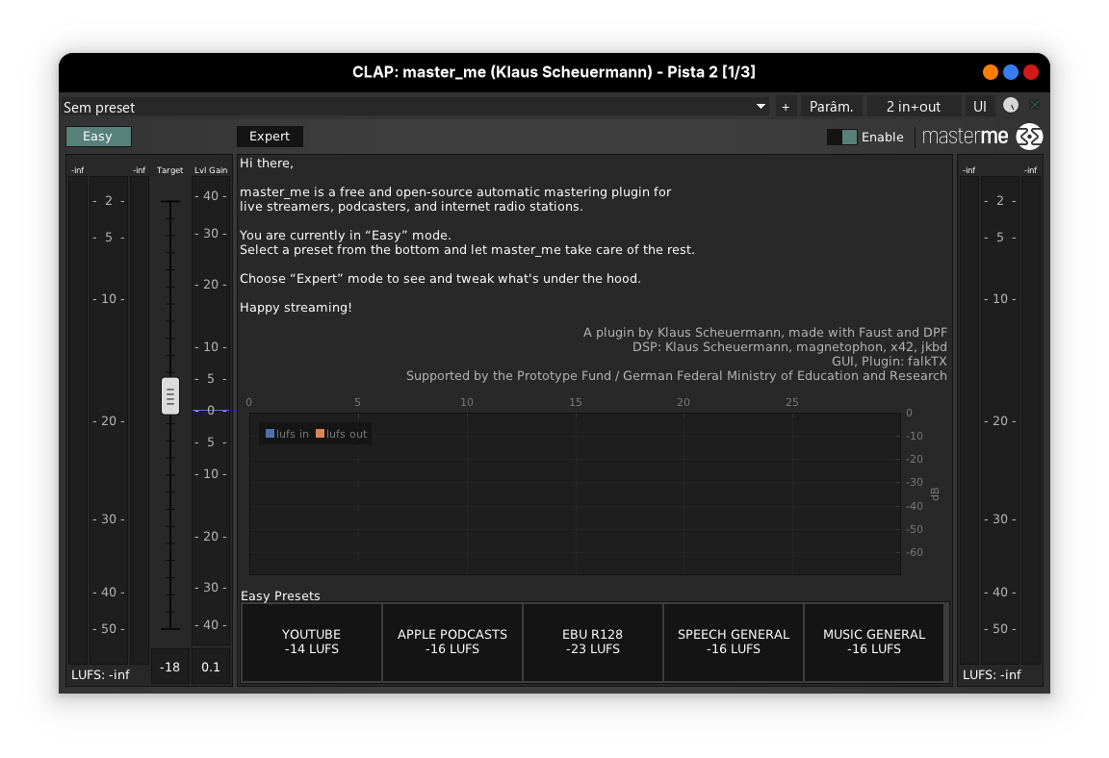Click the Target value field showing -18

170,667
